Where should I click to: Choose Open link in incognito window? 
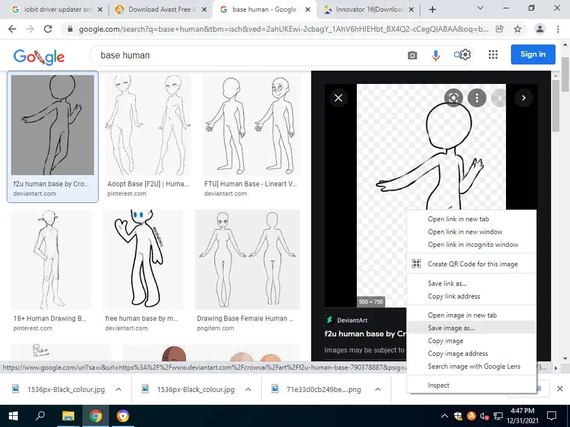pyautogui.click(x=471, y=245)
